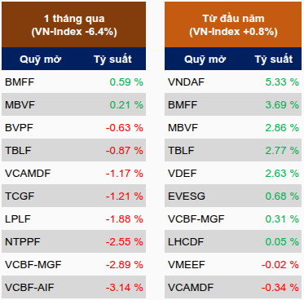Open VCBF-AIF fund row

73,287
